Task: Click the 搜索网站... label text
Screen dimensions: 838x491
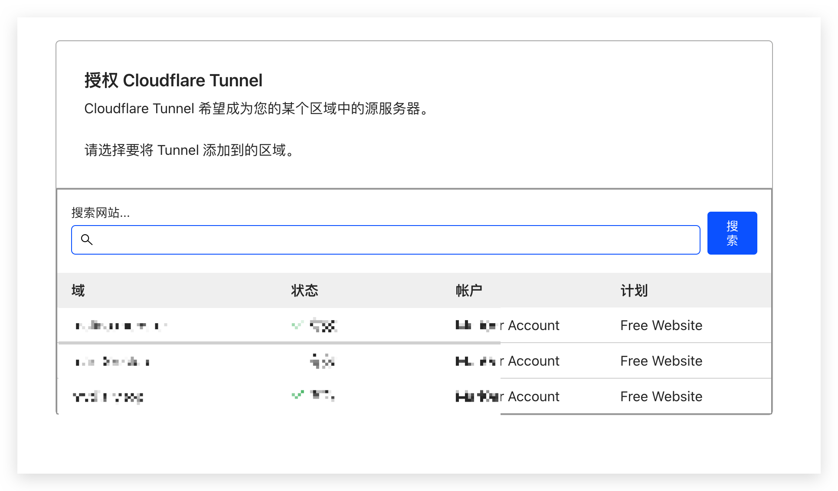Action: (x=101, y=213)
